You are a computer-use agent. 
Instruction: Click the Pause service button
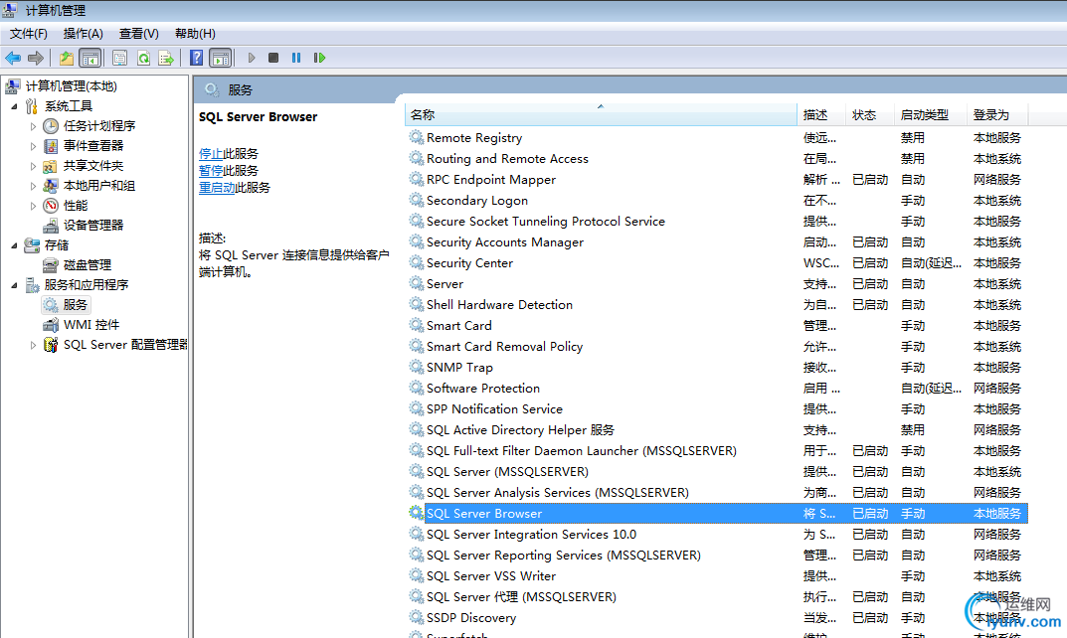(296, 58)
